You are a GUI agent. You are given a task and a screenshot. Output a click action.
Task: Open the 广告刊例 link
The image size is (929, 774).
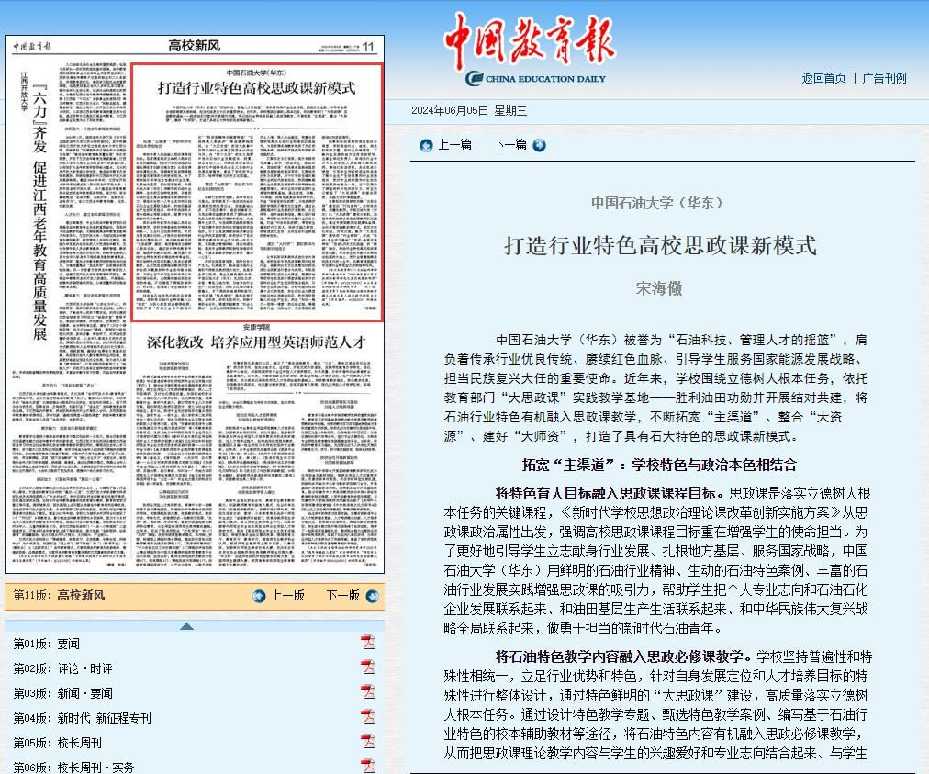pos(884,78)
